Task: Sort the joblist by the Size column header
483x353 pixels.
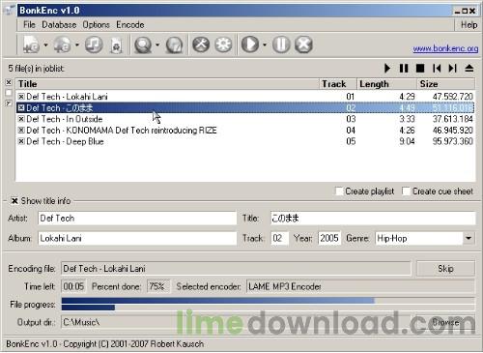Action: [446, 84]
